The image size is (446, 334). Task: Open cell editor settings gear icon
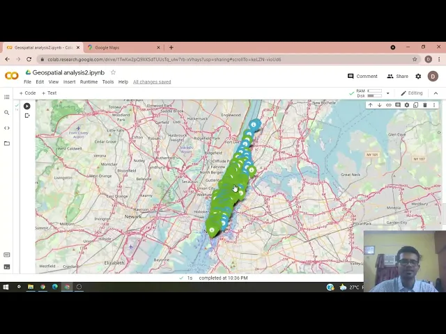click(x=407, y=105)
